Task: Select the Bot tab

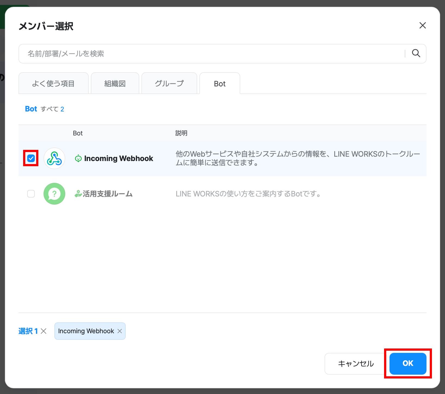Action: click(220, 83)
